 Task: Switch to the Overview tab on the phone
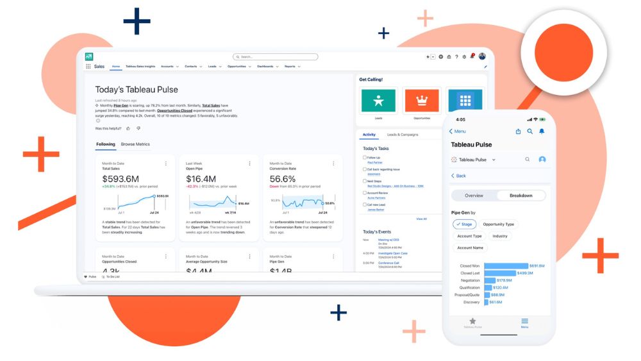point(474,196)
